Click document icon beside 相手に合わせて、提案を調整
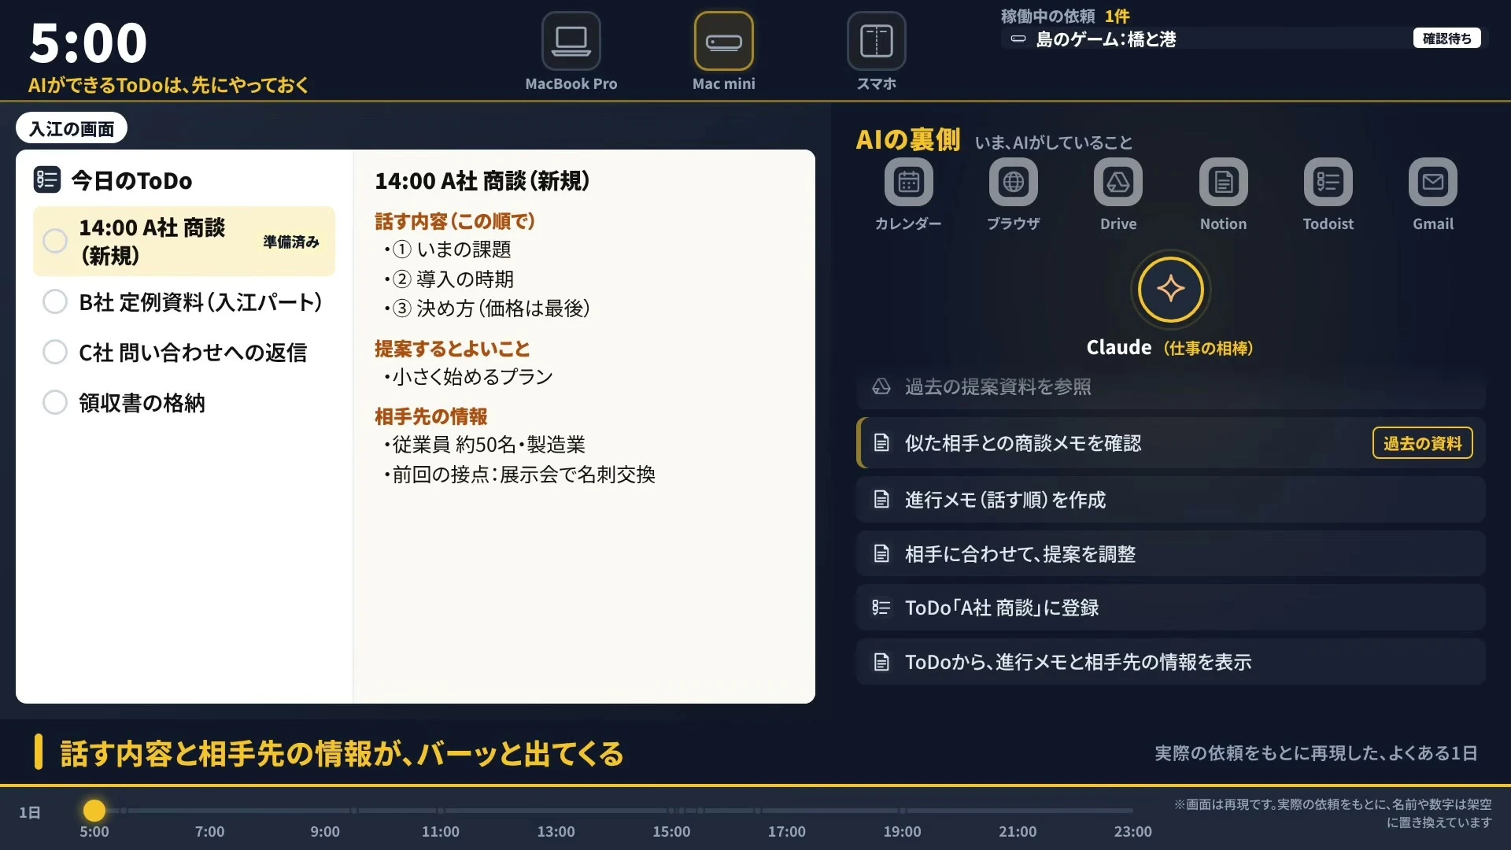Viewport: 1511px width, 850px height. [x=881, y=554]
